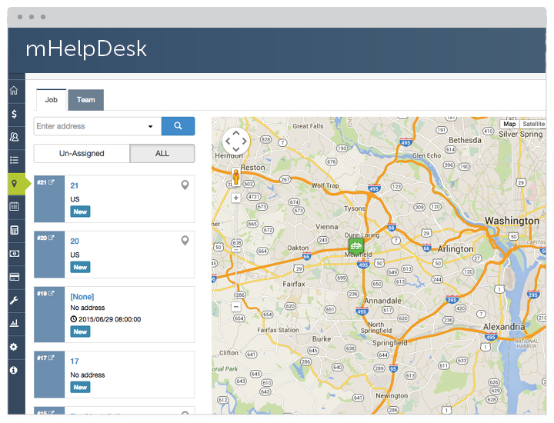This screenshot has height=423, width=554.
Task: Open the dollar sign billing icon
Action: point(14,114)
